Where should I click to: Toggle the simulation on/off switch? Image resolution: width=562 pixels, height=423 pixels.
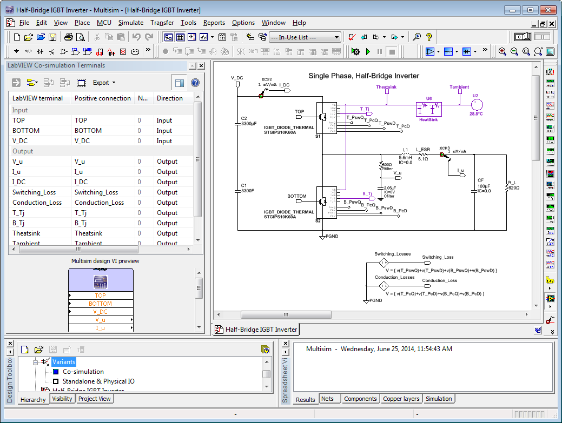pyautogui.click(x=523, y=37)
